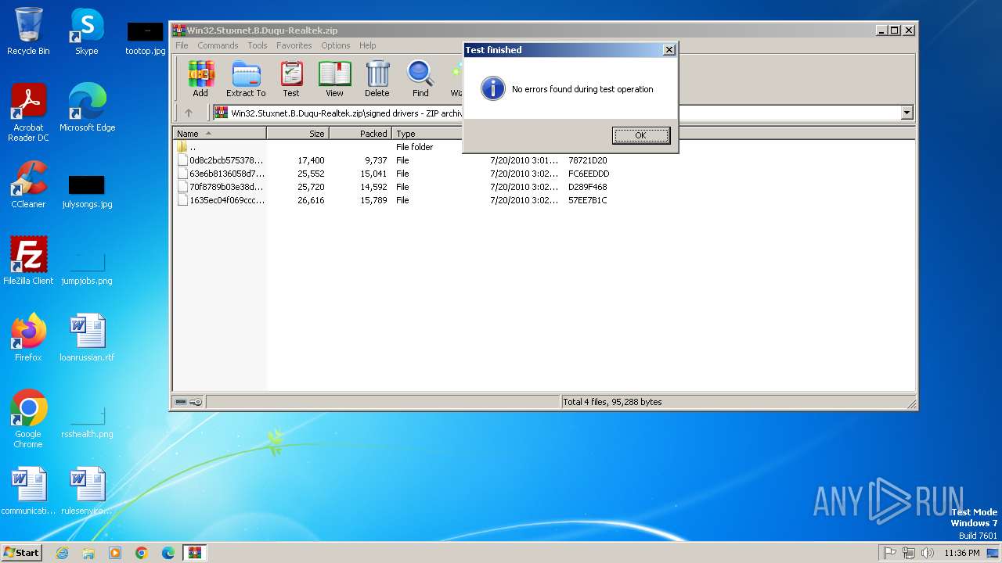
Task: Minimize the WinRAR window
Action: pyautogui.click(x=882, y=30)
